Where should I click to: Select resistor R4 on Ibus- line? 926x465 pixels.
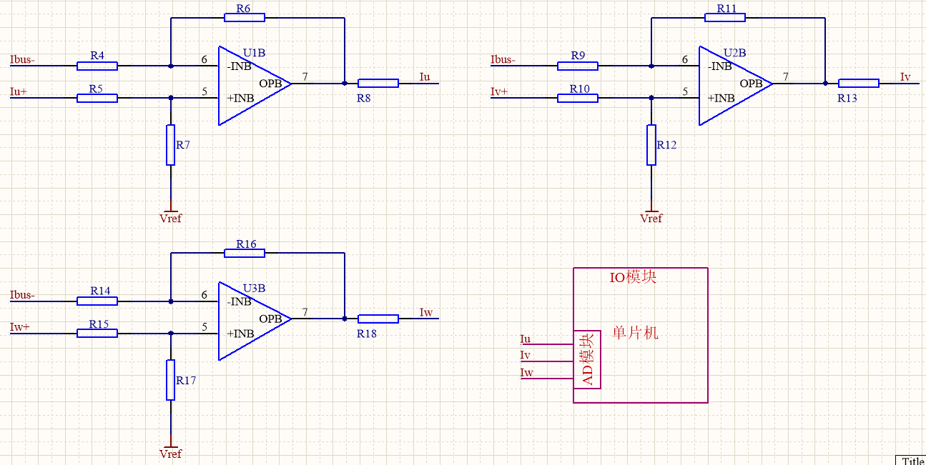coord(97,66)
